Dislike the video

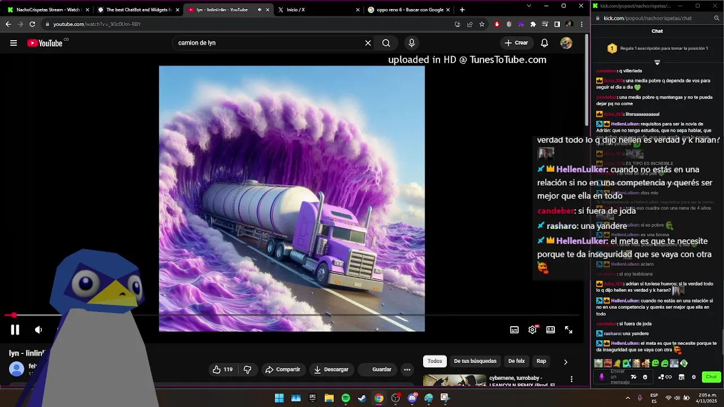click(x=247, y=370)
